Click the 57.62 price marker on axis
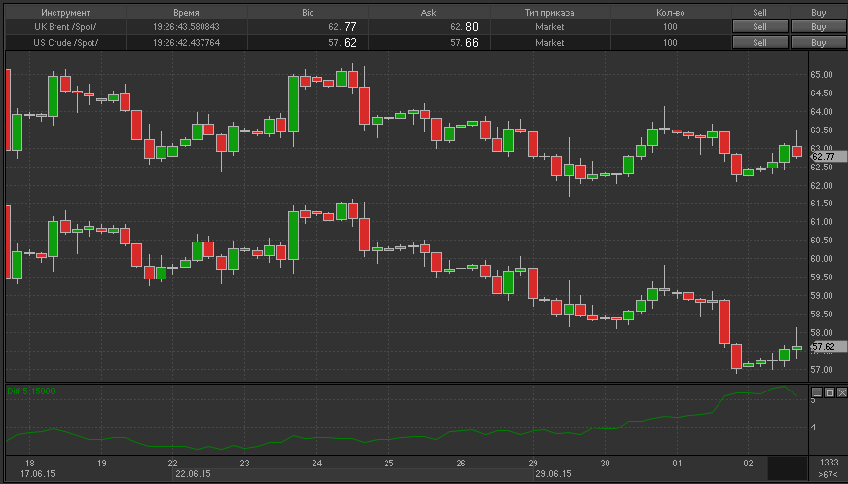The height and width of the screenshot is (484, 848). pos(824,346)
